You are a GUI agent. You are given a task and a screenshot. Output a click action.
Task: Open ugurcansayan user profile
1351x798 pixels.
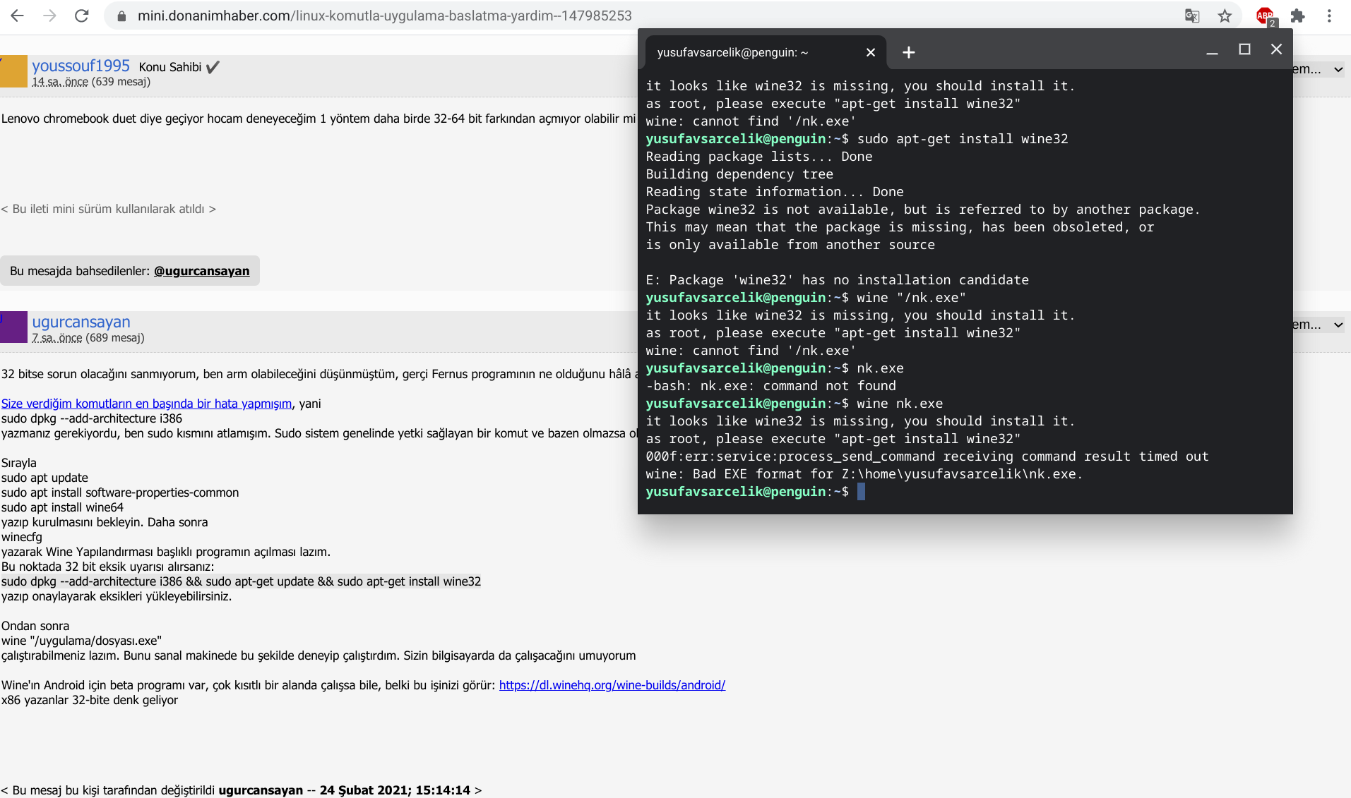[x=81, y=322]
